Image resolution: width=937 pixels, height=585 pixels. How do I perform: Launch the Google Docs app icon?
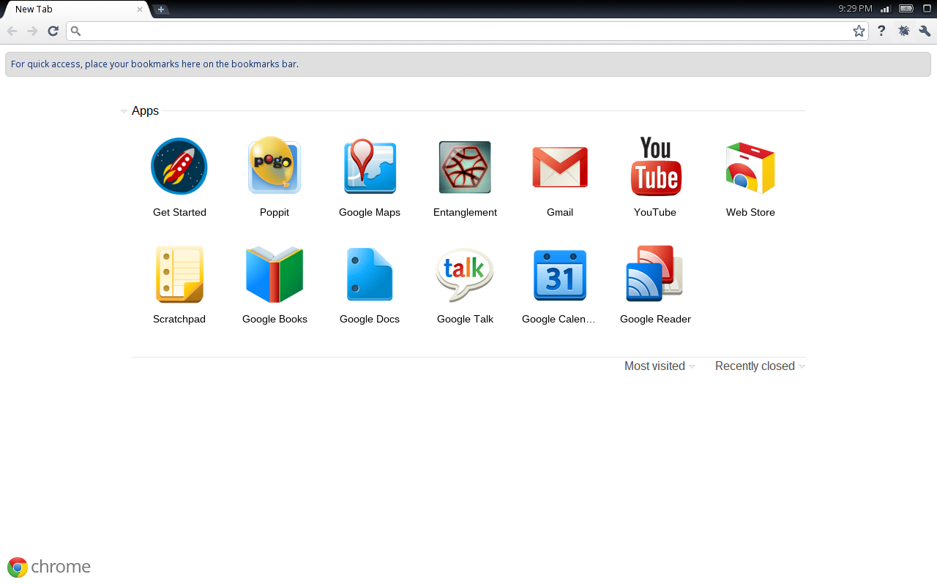(370, 274)
